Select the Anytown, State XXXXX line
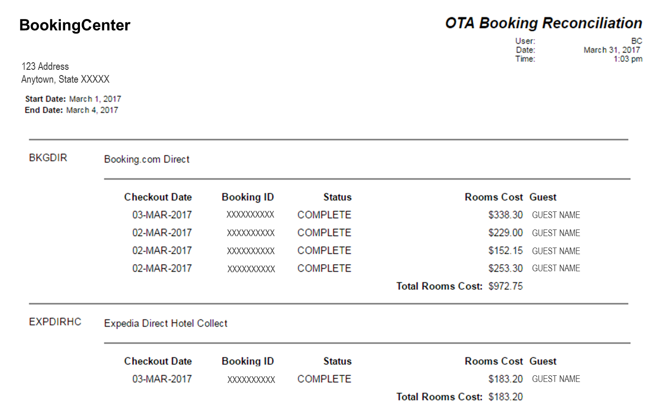The image size is (664, 410). click(x=65, y=79)
